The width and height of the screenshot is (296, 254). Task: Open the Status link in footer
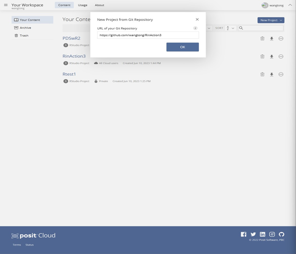29,245
